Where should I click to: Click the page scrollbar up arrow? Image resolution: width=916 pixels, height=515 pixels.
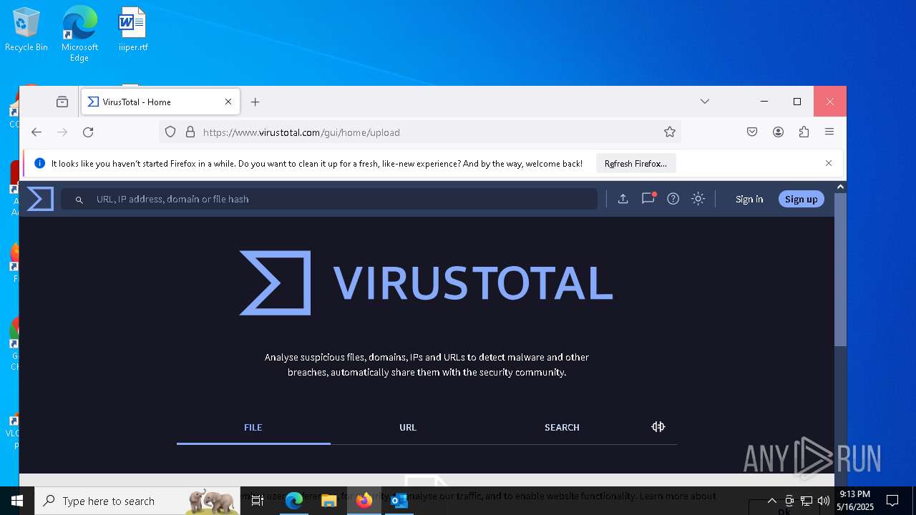[840, 187]
